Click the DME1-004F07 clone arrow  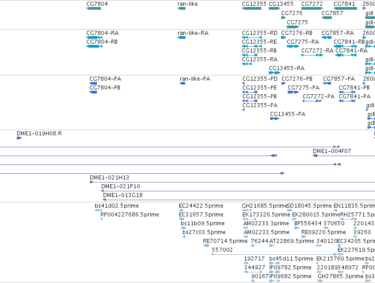coord(344,156)
